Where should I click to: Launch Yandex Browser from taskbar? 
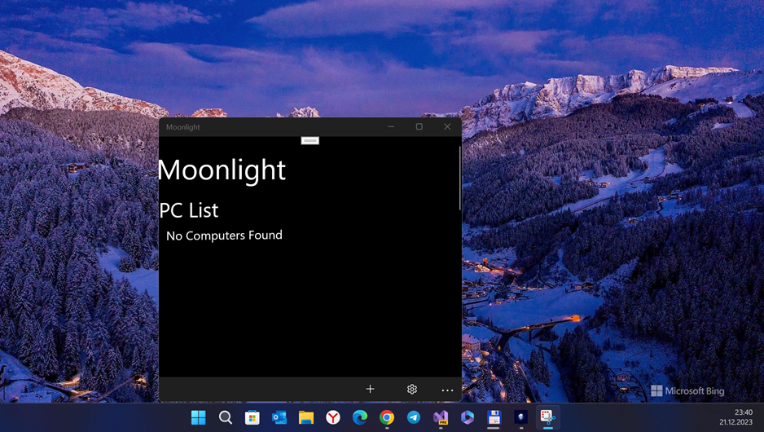click(x=333, y=417)
